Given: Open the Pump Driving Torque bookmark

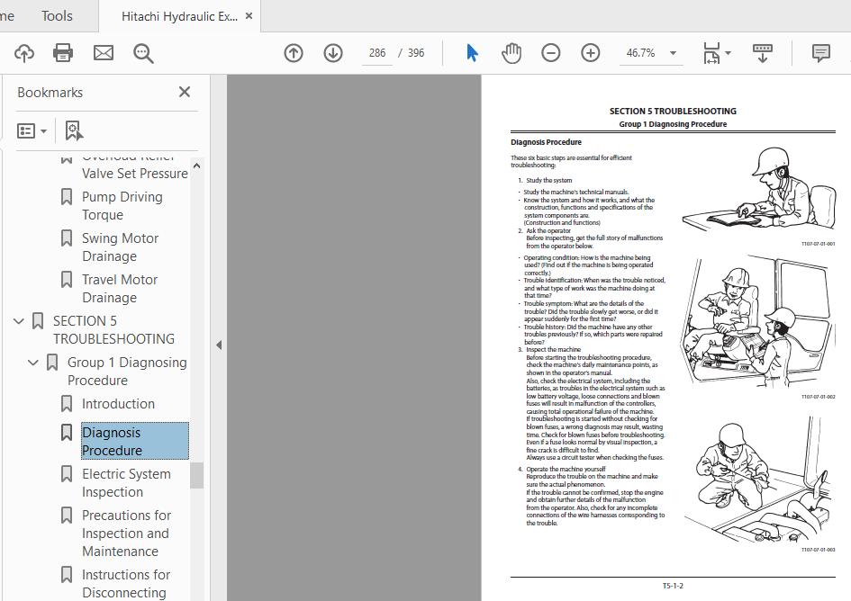Looking at the screenshot, I should (x=122, y=205).
